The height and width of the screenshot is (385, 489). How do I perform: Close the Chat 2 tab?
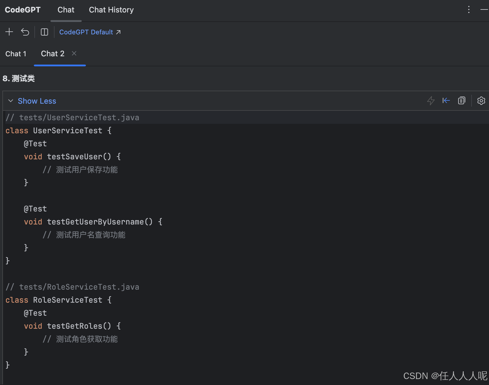point(74,53)
